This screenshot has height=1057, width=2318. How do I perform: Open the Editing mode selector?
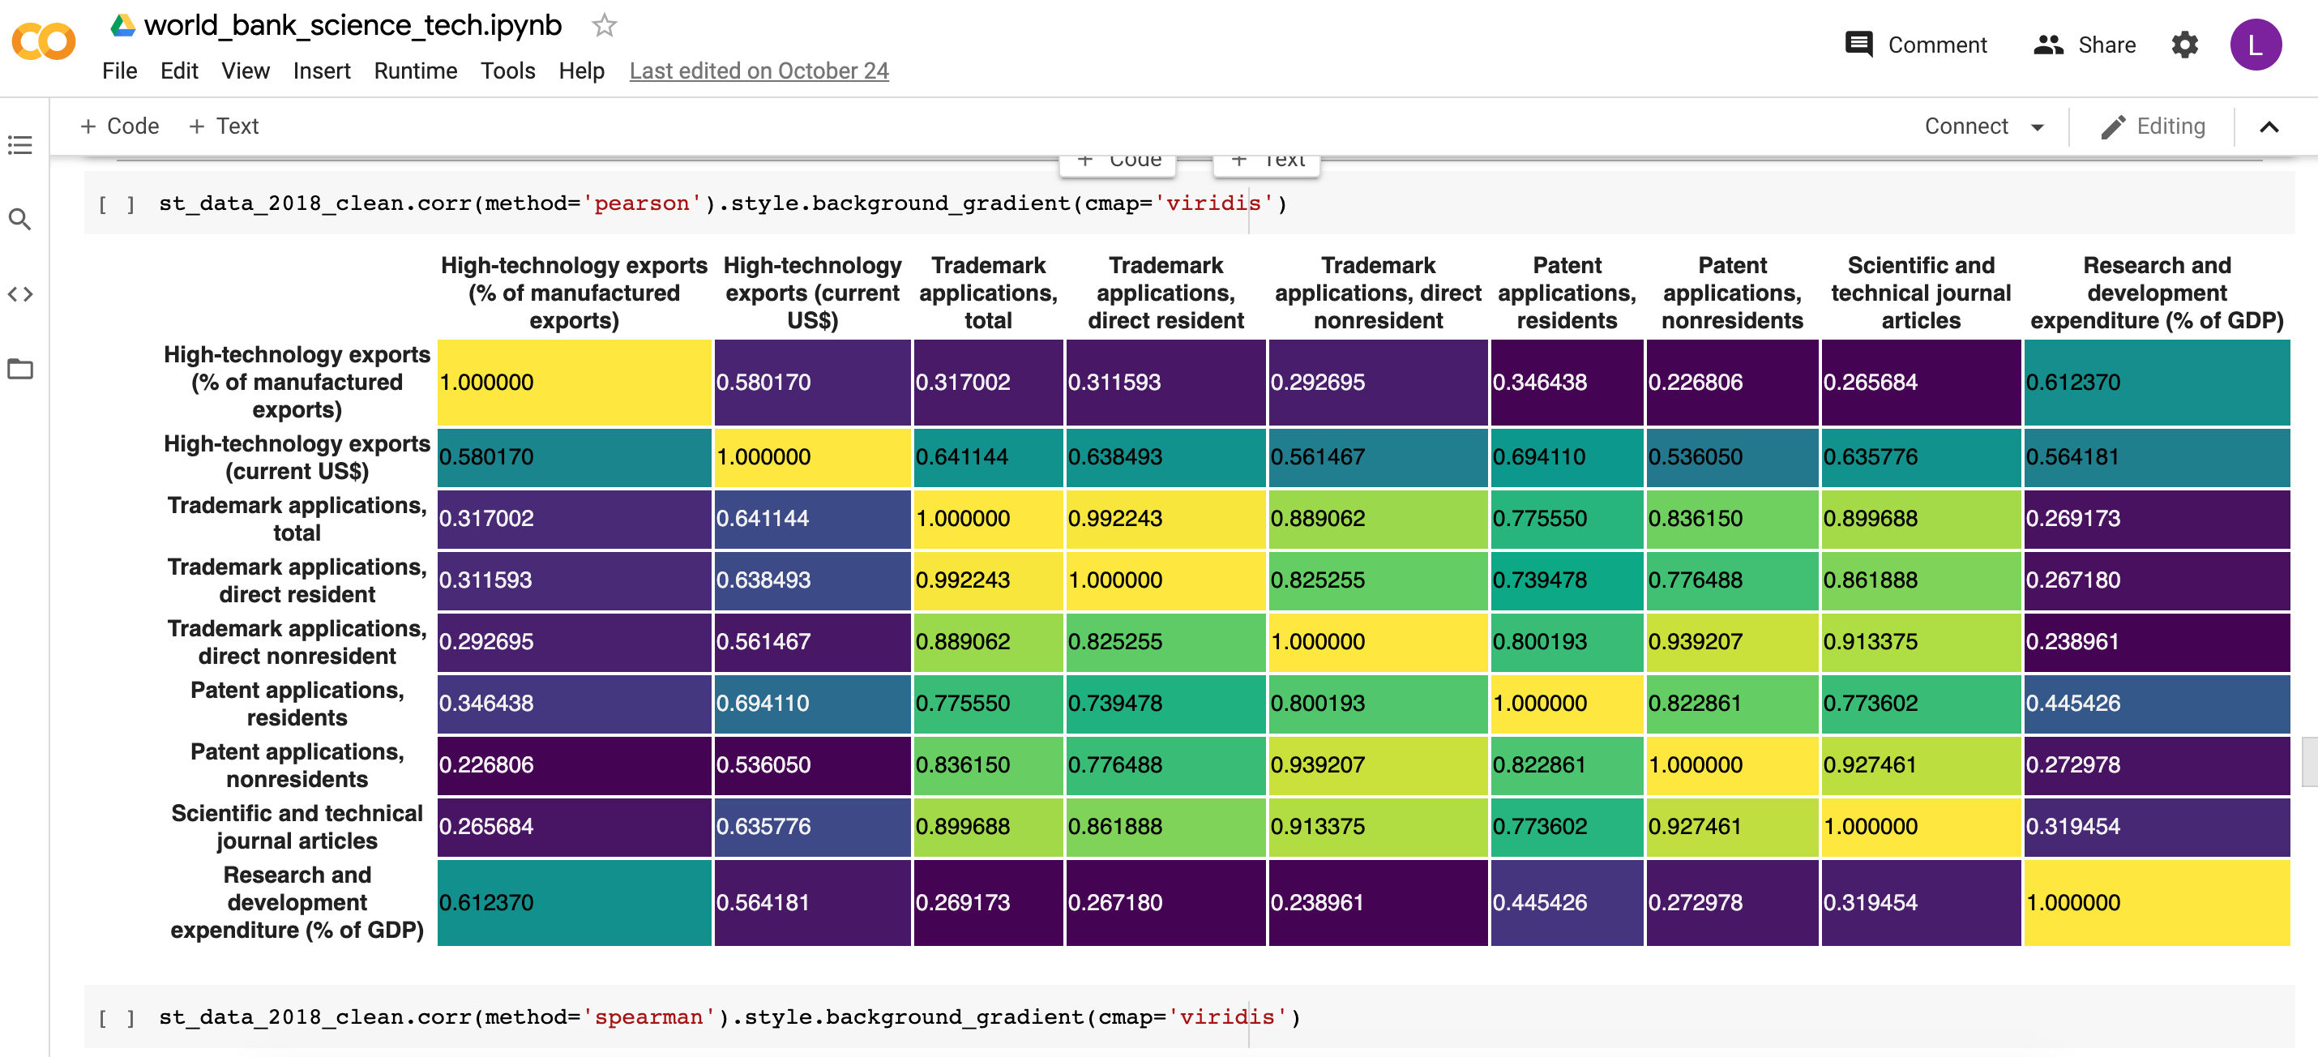pyautogui.click(x=2153, y=126)
